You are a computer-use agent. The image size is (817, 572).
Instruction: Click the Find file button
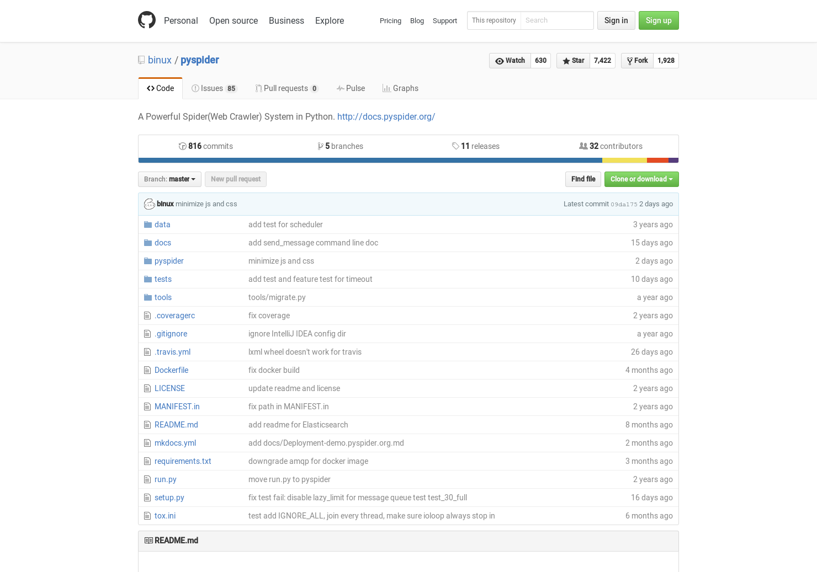click(x=583, y=179)
